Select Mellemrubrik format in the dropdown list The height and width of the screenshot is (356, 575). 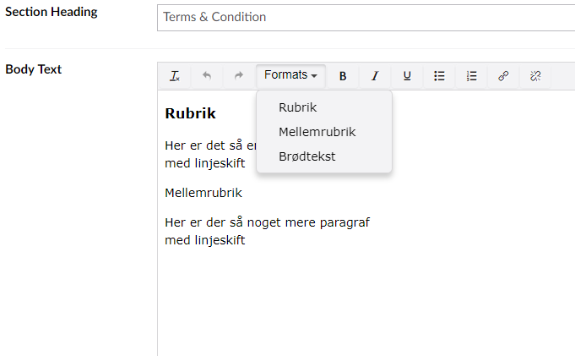point(317,132)
